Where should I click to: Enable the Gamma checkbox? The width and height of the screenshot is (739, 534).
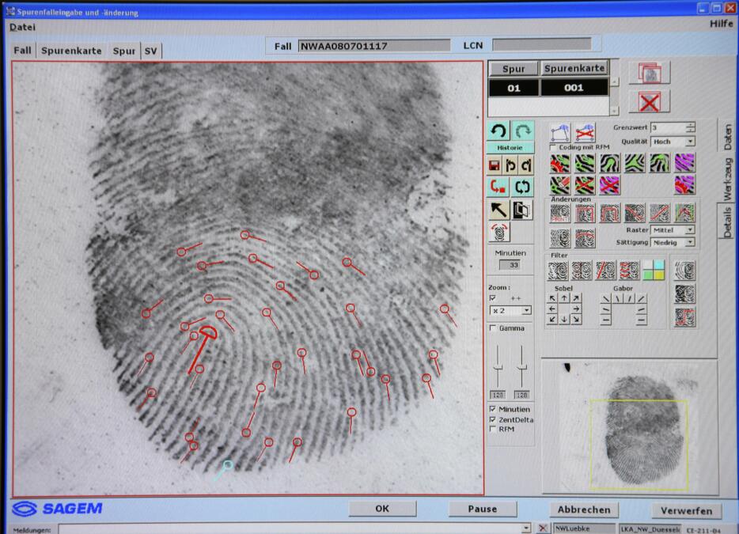(494, 328)
